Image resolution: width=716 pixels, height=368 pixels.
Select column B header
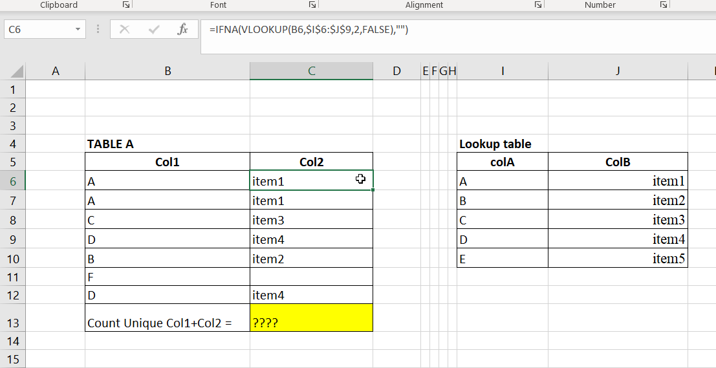168,71
